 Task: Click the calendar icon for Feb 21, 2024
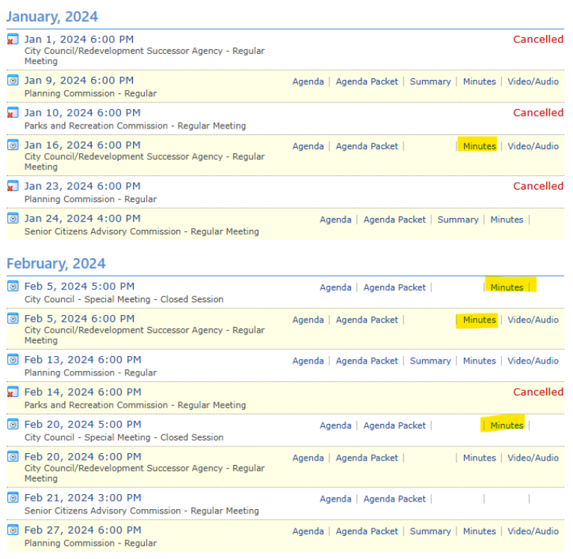[x=13, y=498]
